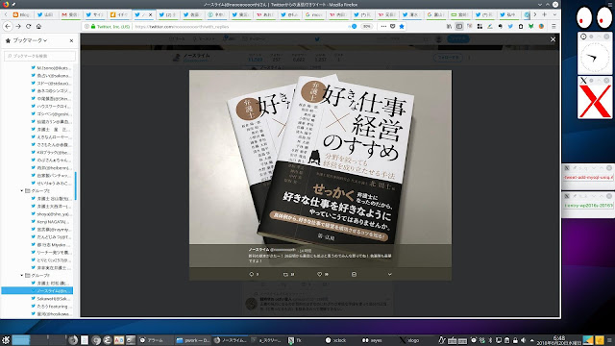This screenshot has width=615, height=346.
Task: Open the shoya@sho_ya bookmark
Action: 51,213
